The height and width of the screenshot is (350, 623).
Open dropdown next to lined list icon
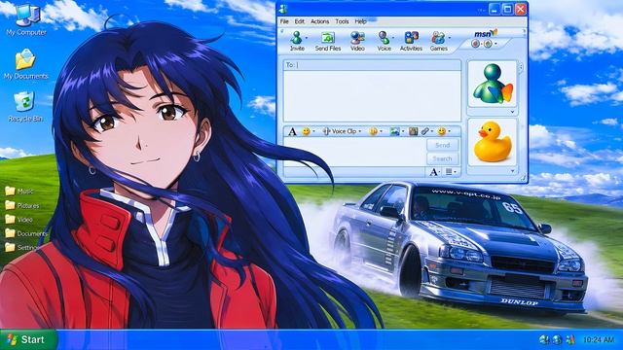(x=455, y=172)
